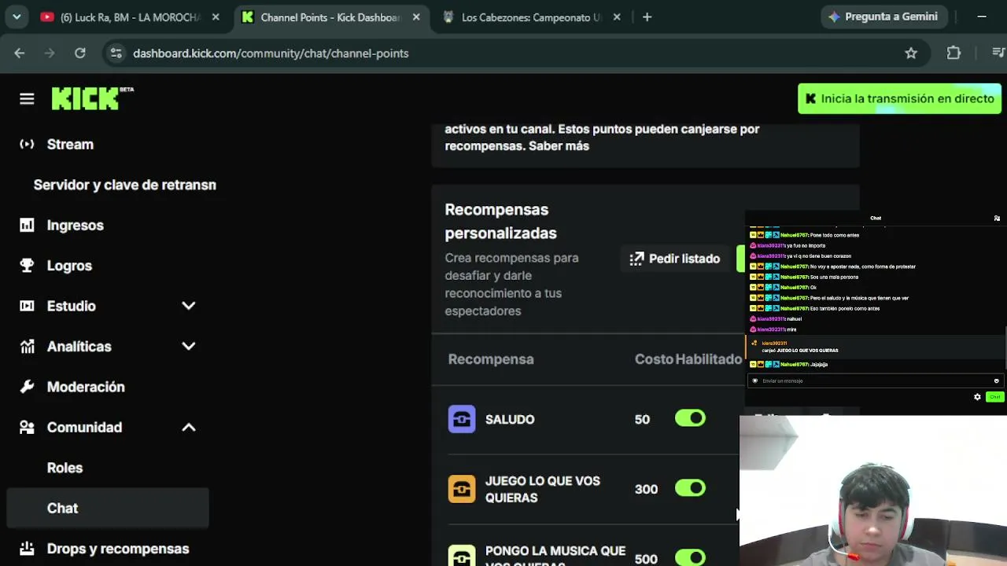Click the Pedir listado button
1007x566 pixels.
[x=675, y=259]
